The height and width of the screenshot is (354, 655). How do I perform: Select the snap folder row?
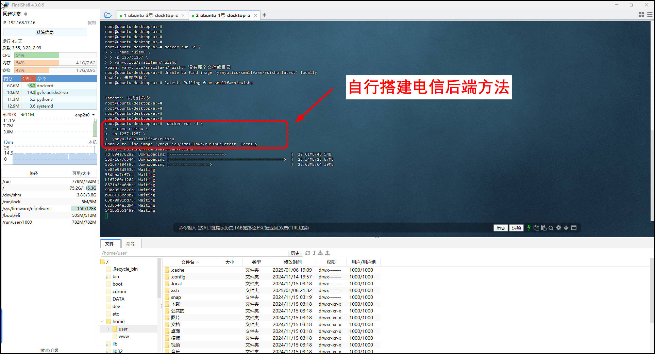click(271, 297)
